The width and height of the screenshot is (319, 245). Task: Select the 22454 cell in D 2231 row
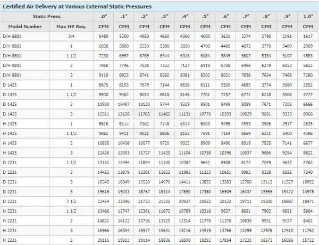pos(104,201)
